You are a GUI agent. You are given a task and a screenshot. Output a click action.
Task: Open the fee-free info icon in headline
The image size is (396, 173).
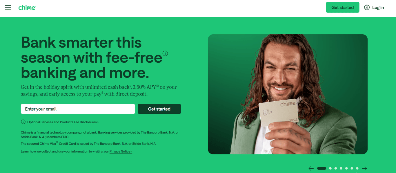click(165, 53)
